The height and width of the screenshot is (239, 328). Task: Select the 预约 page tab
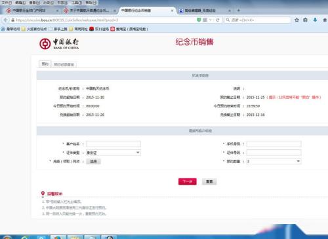(x=45, y=64)
